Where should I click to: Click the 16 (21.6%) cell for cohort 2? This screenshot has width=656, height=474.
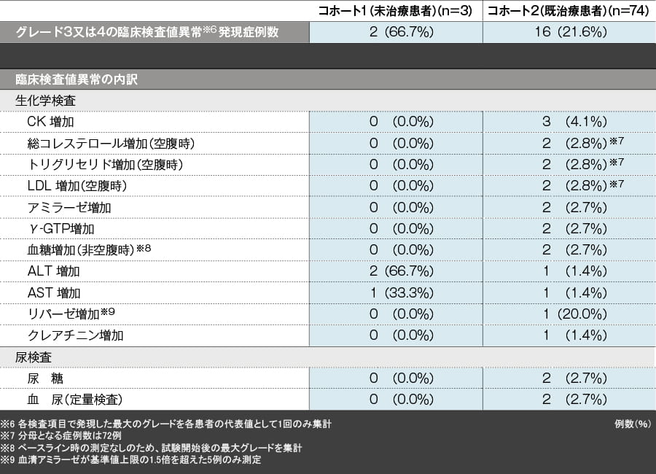570,32
